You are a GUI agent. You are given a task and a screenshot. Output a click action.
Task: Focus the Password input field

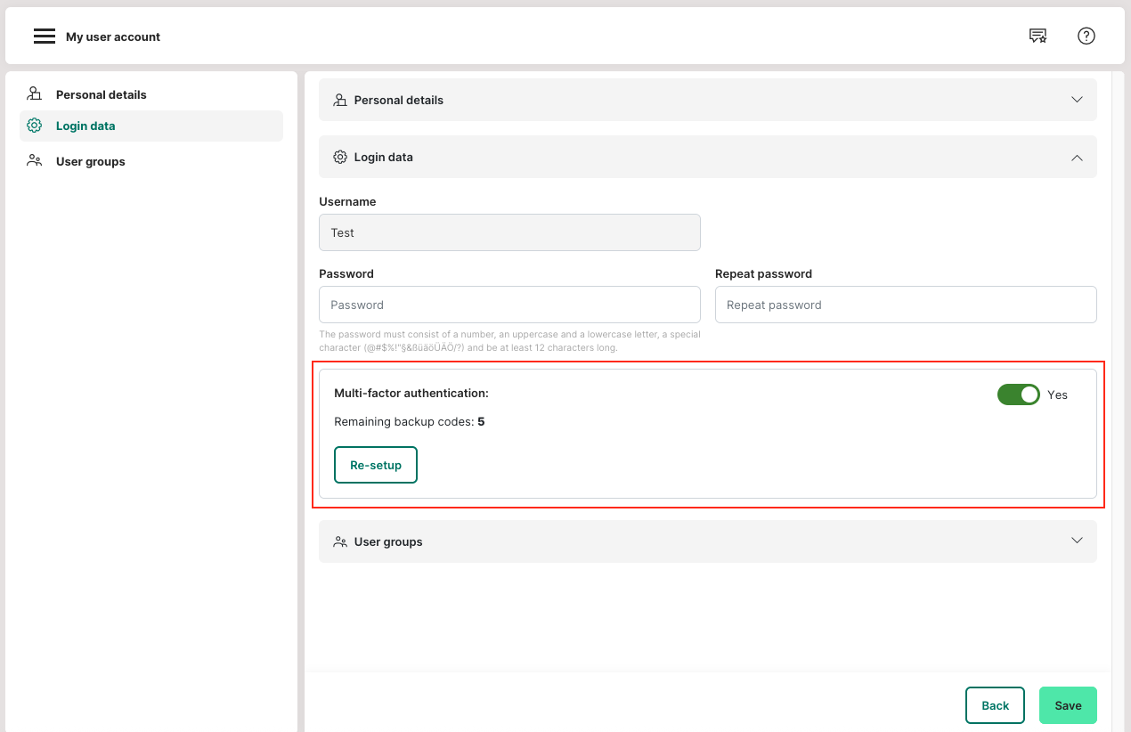pyautogui.click(x=509, y=305)
